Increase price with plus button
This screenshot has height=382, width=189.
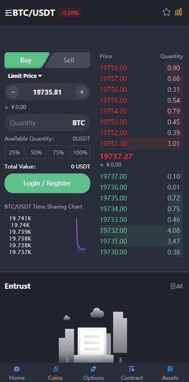coord(82,92)
